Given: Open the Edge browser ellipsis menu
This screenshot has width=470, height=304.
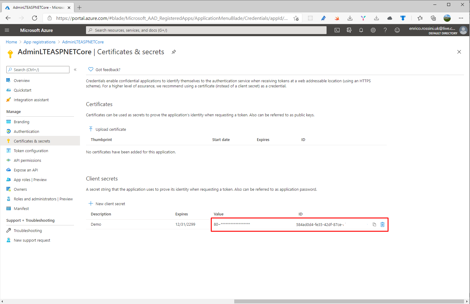Looking at the screenshot, I should [461, 18].
